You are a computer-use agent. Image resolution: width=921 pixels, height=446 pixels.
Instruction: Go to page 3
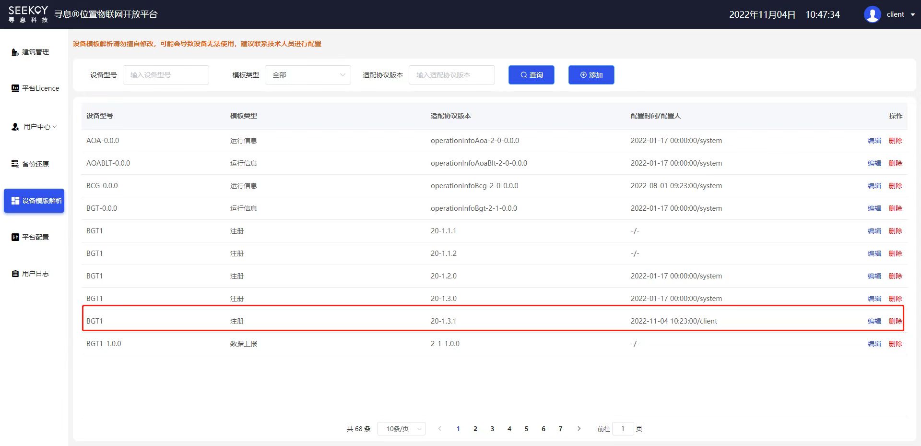pos(492,429)
